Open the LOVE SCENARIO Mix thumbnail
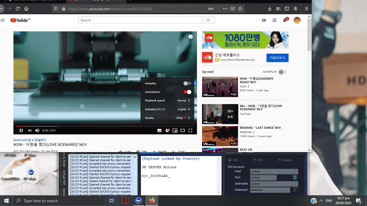367x206 pixels. pos(220,114)
